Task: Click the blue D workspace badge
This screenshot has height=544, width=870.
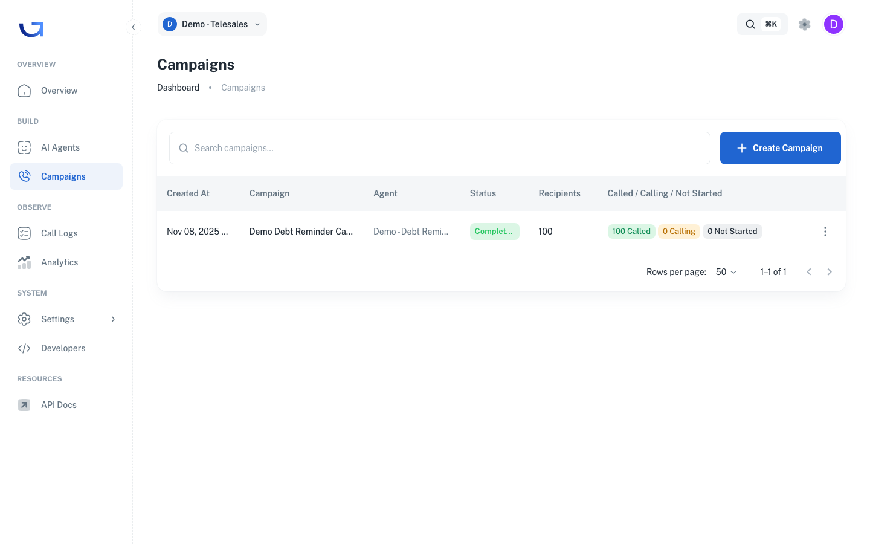Action: (170, 24)
